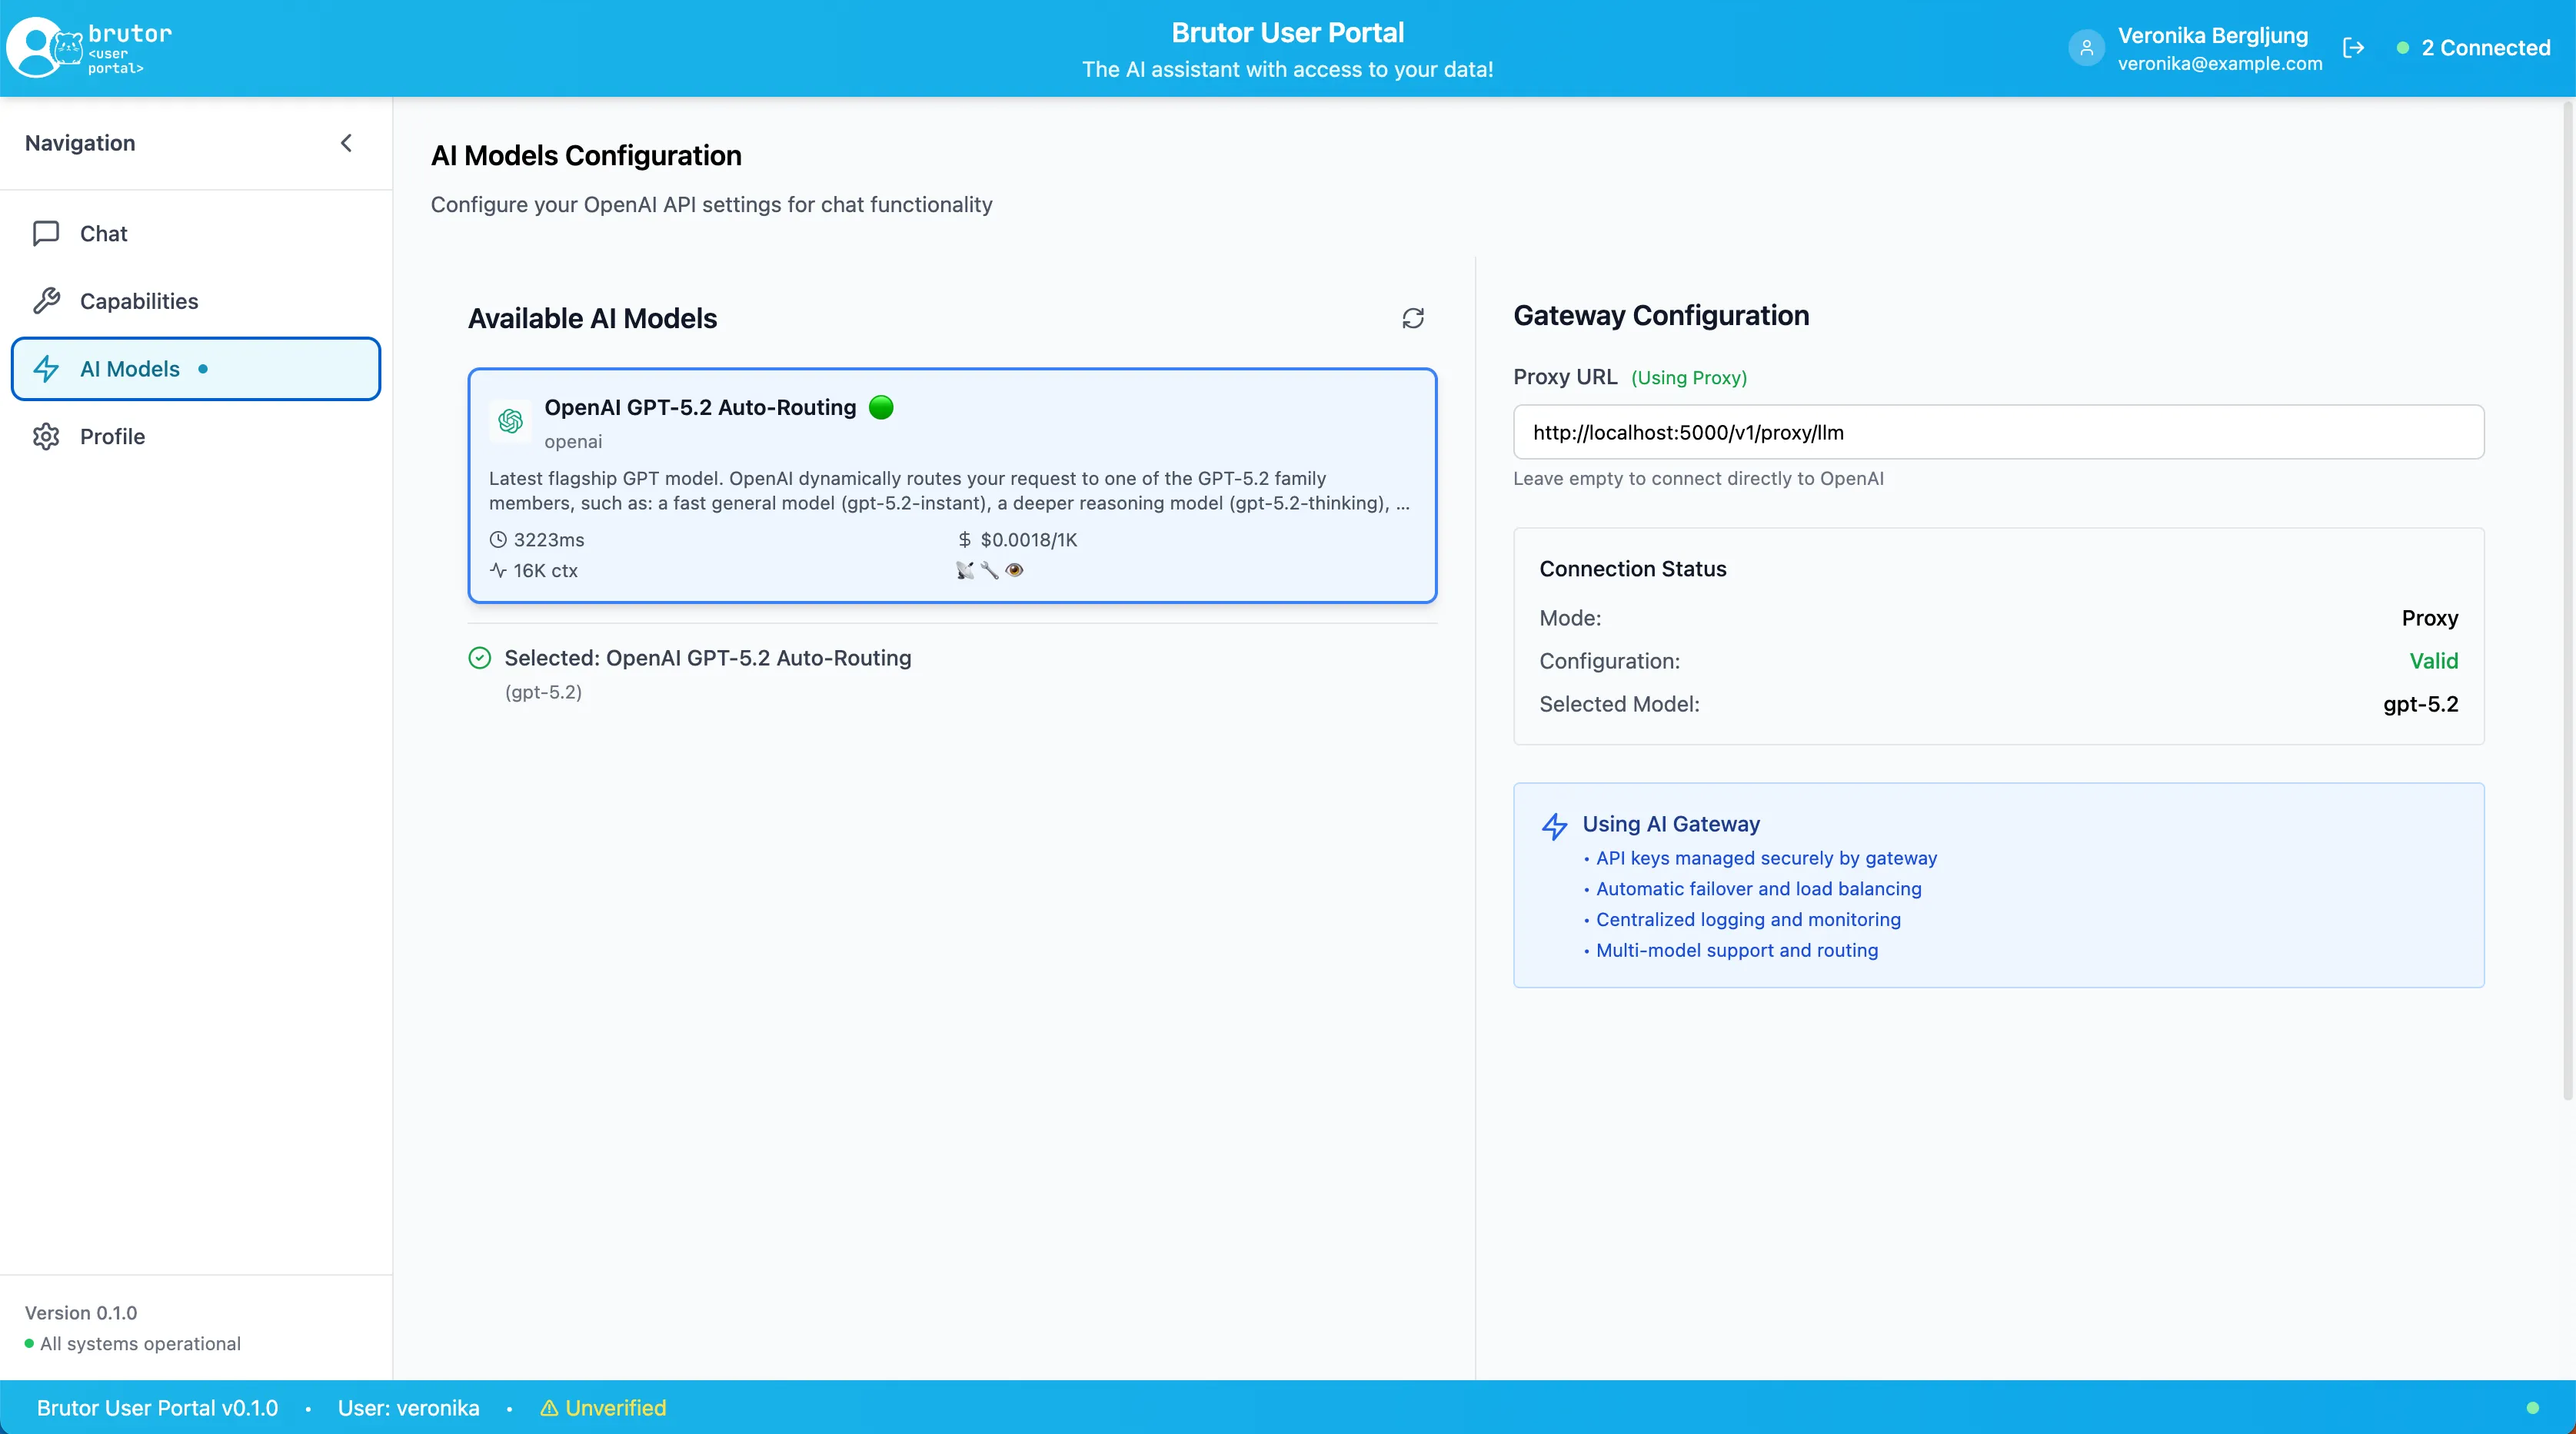Click the OpenAI logo on the model card
This screenshot has height=1434, width=2576.
click(511, 420)
